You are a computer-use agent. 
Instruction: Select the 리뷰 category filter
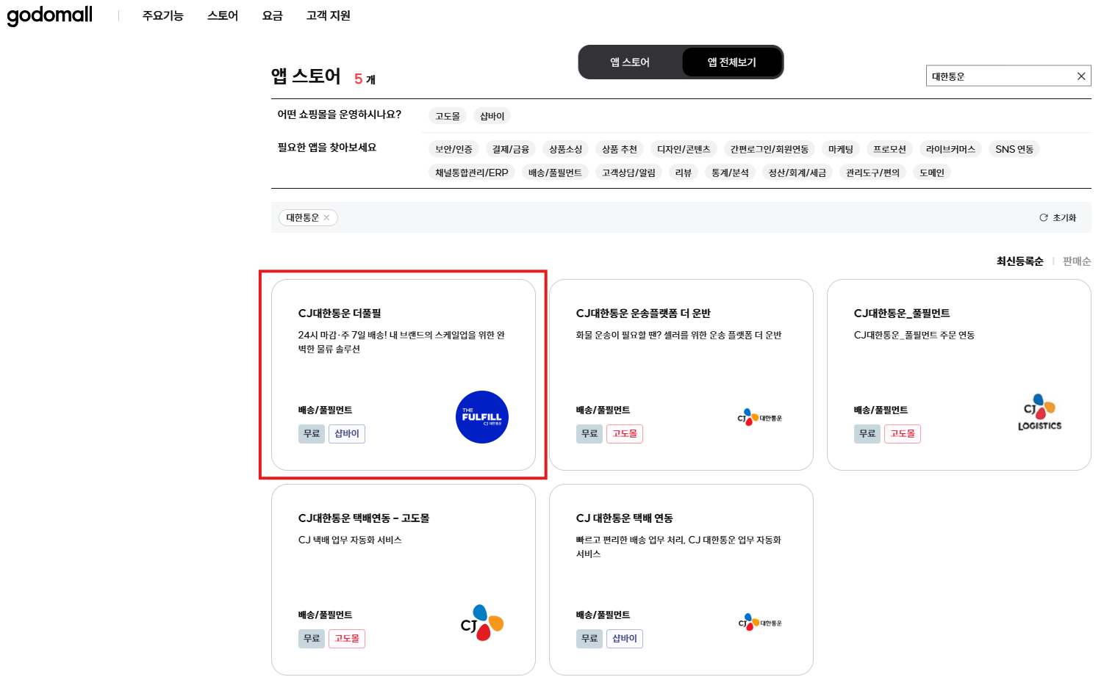click(x=684, y=173)
